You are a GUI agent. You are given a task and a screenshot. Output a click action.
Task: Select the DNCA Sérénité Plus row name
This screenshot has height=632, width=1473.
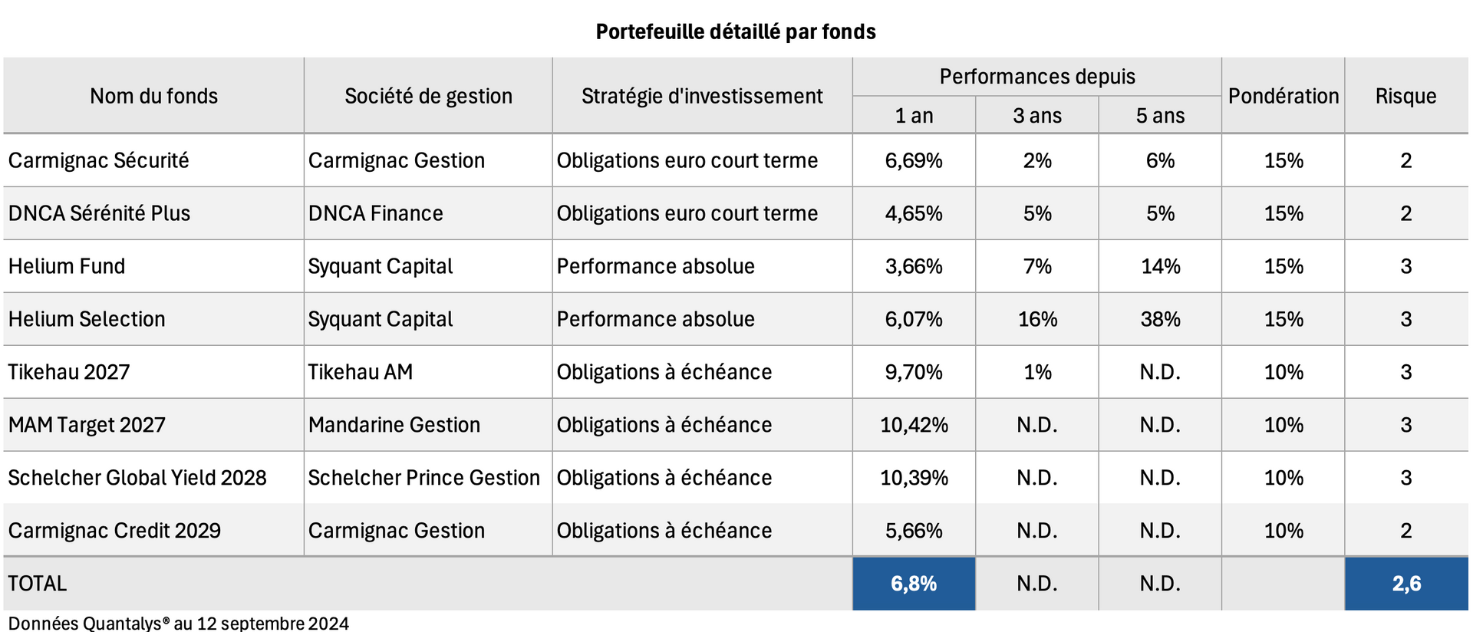click(x=100, y=213)
